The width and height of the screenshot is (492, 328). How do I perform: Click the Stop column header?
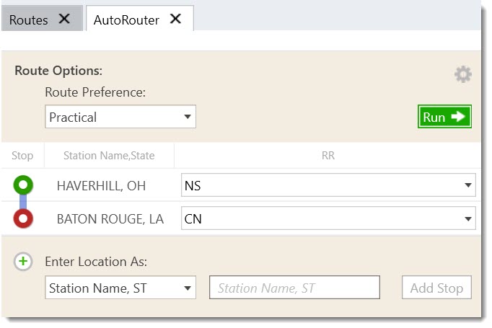pos(22,155)
